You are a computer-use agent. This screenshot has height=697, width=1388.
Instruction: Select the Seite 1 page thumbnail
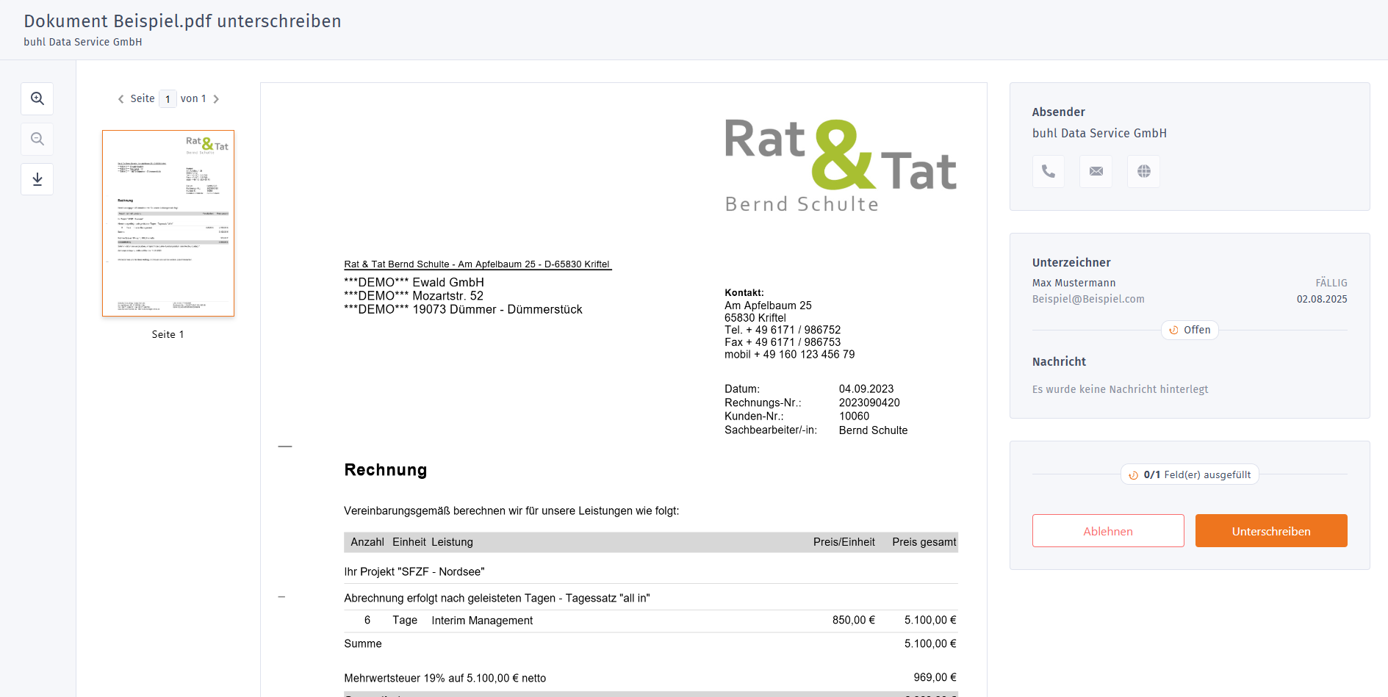pyautogui.click(x=168, y=223)
